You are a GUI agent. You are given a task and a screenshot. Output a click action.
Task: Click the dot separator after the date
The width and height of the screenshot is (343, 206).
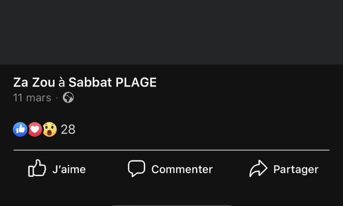click(57, 98)
